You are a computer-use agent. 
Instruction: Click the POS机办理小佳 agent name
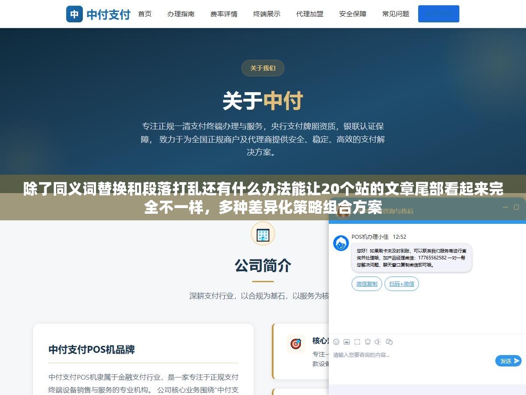[370, 237]
